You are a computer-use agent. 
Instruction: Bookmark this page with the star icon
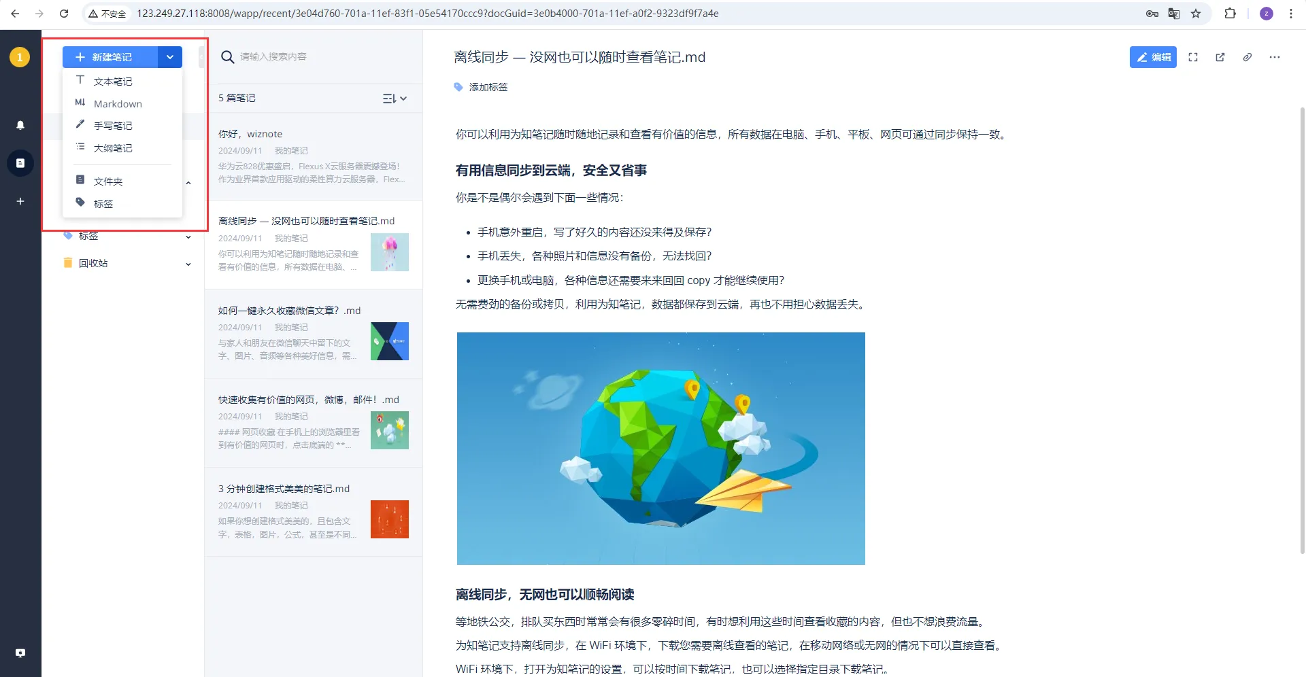pyautogui.click(x=1196, y=14)
